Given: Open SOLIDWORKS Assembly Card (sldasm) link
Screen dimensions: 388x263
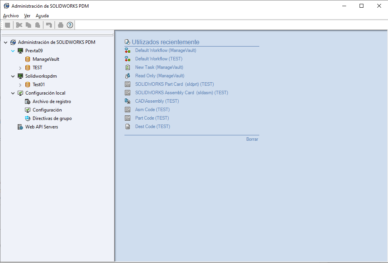Looking at the screenshot, I should click(x=182, y=93).
